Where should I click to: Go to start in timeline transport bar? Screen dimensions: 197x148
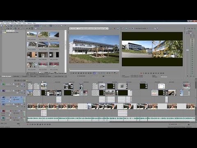42,124
